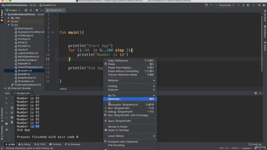This screenshot has height=150, width=267.
Task: Open Search Everywhere magnifier icon
Action: [x=259, y=5]
